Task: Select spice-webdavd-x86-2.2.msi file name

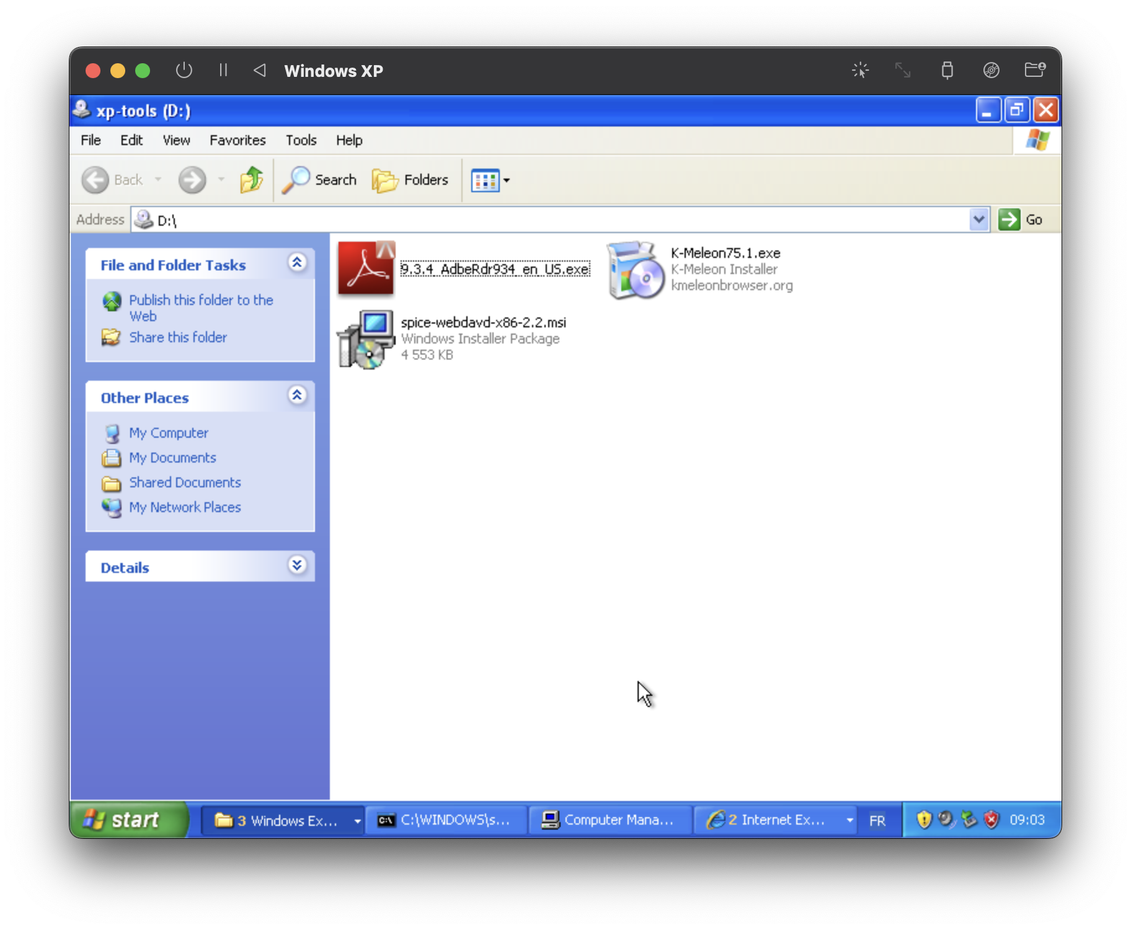Action: point(483,322)
